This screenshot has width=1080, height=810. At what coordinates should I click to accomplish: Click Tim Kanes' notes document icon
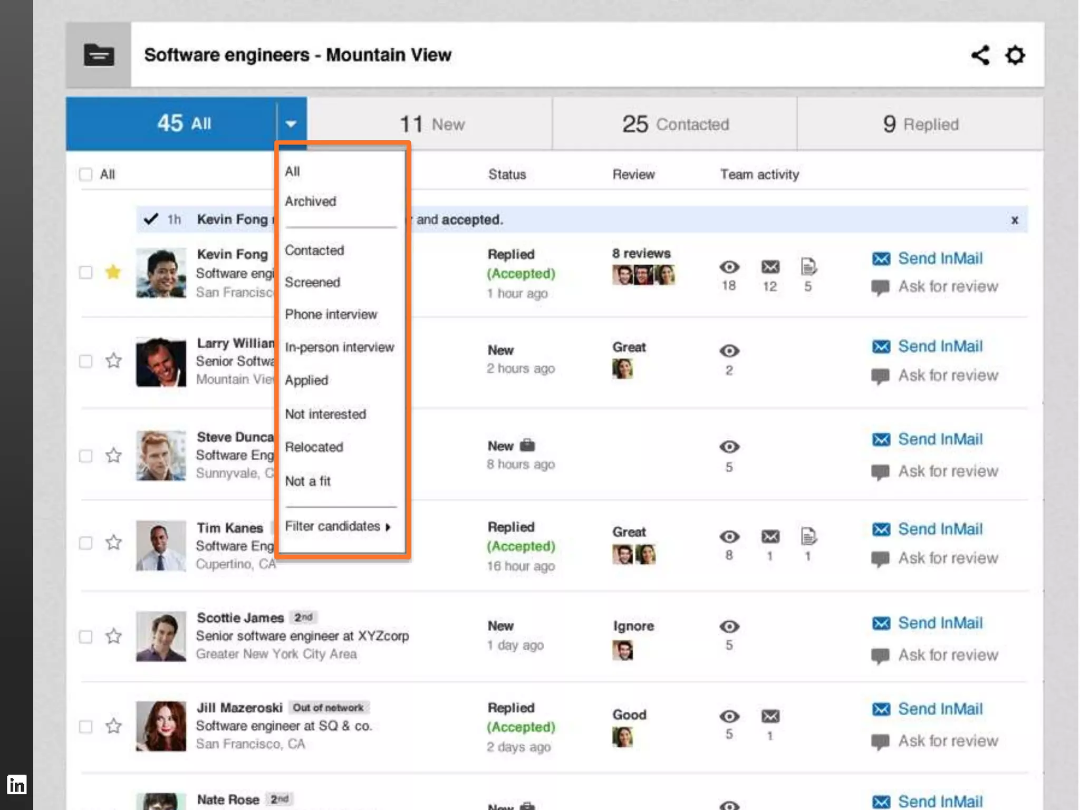pos(808,537)
